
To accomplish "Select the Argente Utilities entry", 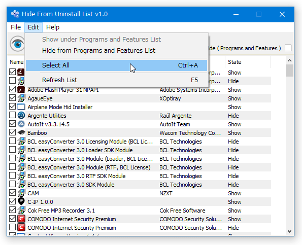I will pyautogui.click(x=47, y=116).
